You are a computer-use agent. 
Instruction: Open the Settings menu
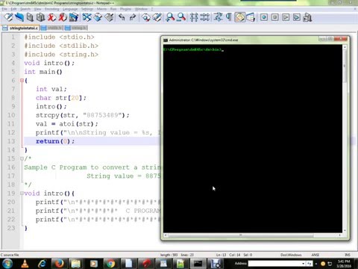click(87, 9)
